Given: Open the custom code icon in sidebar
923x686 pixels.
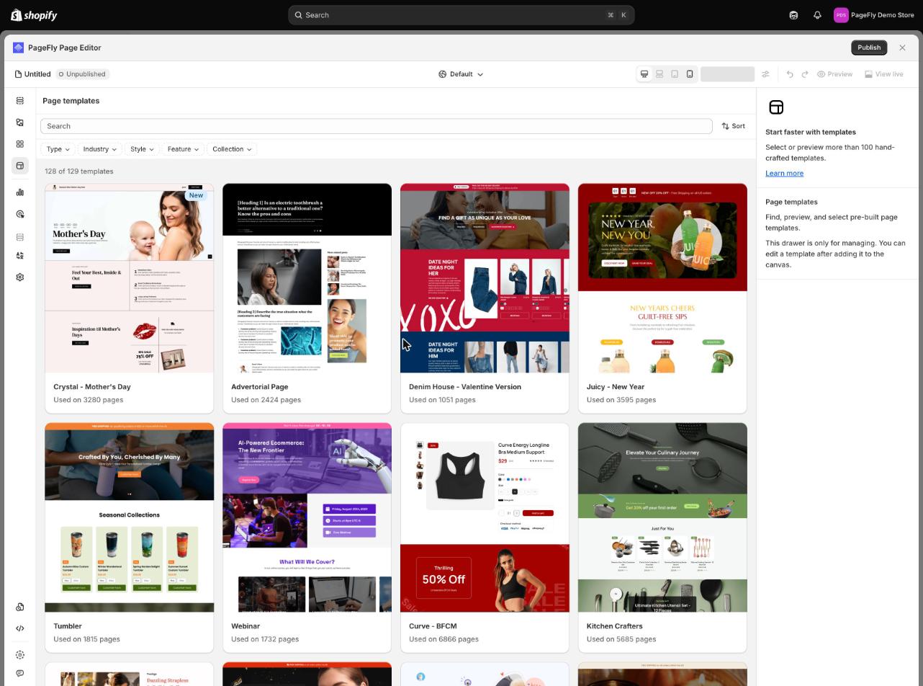Looking at the screenshot, I should click(20, 628).
